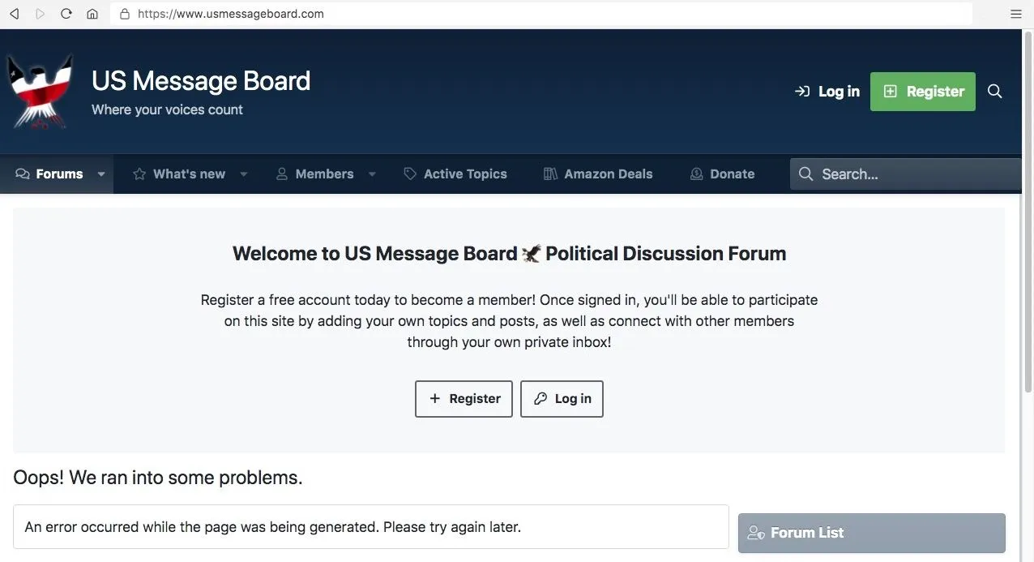Open the Forum List button
1034x562 pixels.
tap(871, 533)
